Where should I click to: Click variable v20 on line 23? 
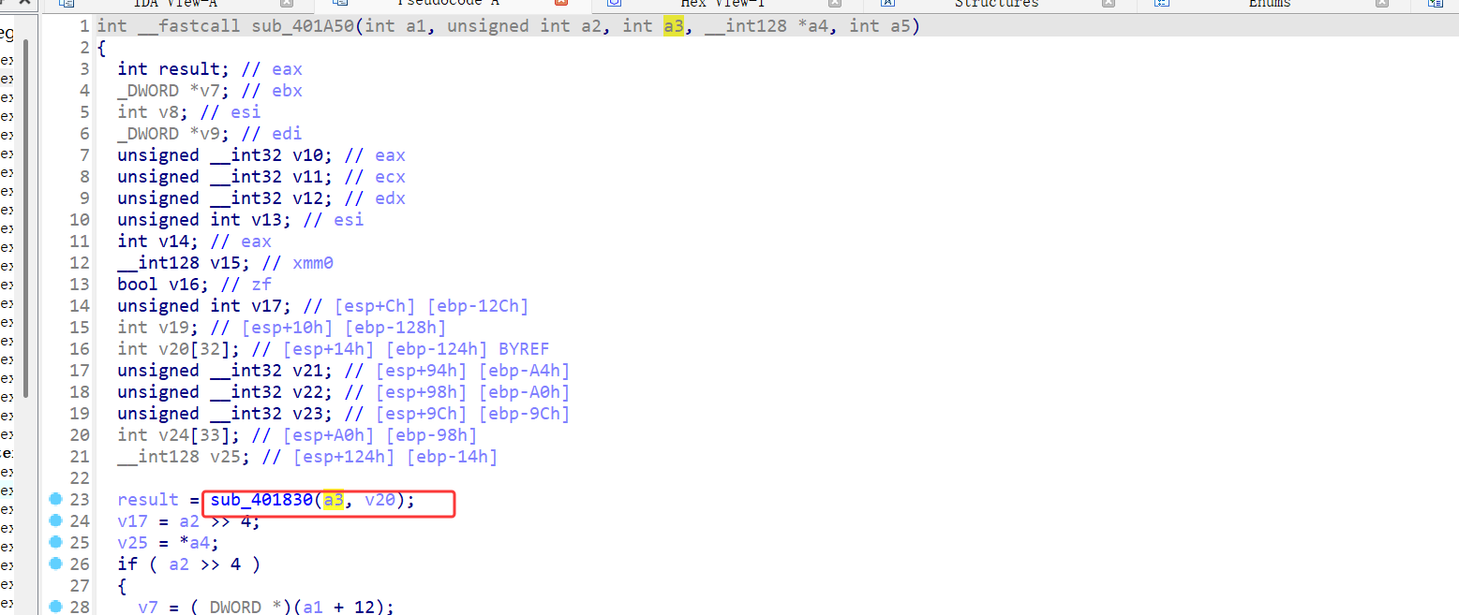pyautogui.click(x=380, y=500)
